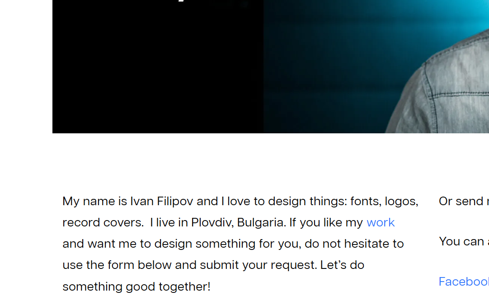Click the name "Ivan Filipov" in the intro
The width and height of the screenshot is (489, 301).
(x=162, y=201)
